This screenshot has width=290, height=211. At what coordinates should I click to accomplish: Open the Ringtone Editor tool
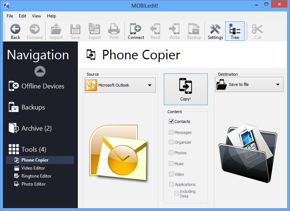pos(36,176)
